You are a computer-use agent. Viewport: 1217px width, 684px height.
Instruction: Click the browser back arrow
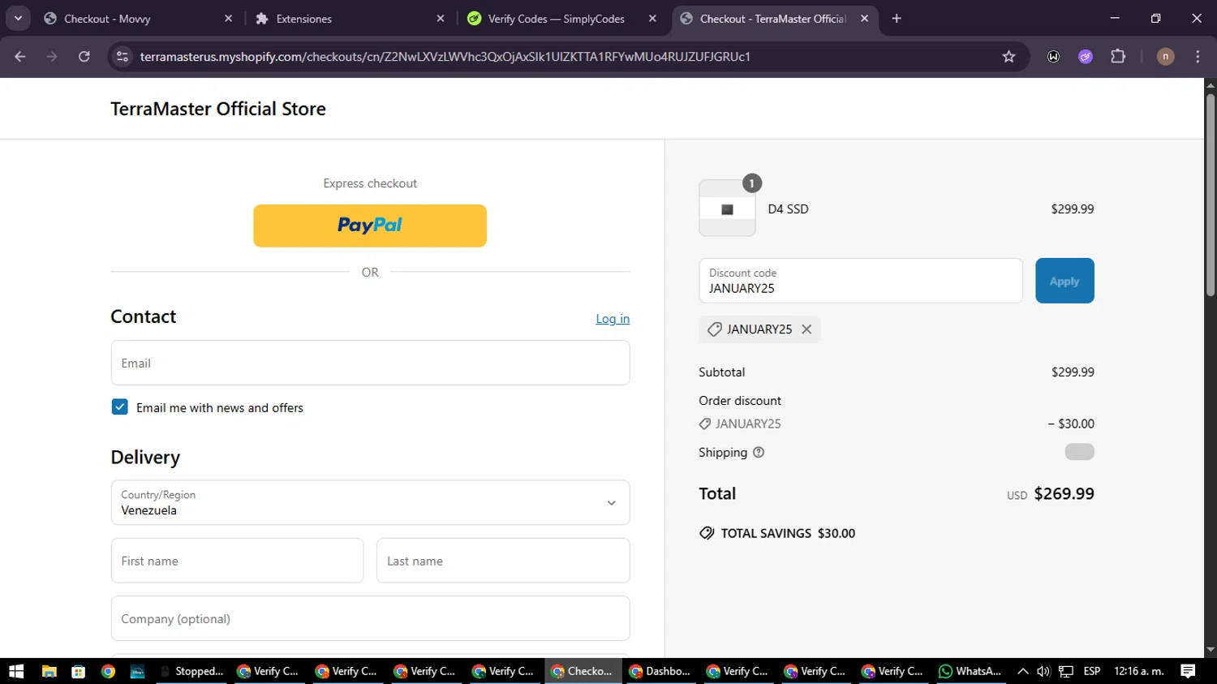[x=20, y=57]
